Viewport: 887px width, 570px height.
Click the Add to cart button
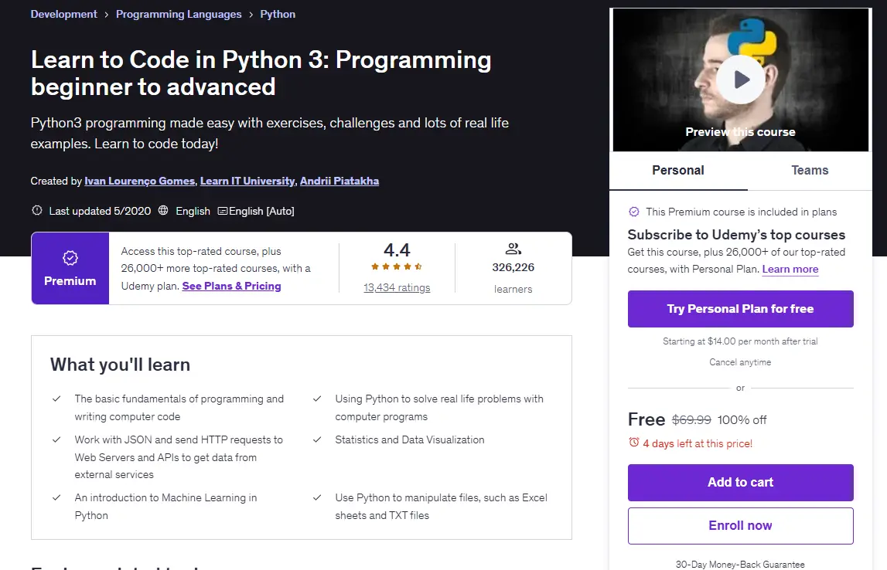point(741,483)
